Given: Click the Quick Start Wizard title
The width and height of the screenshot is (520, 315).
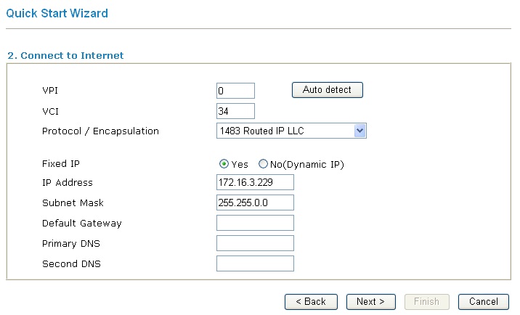Looking at the screenshot, I should [x=57, y=13].
